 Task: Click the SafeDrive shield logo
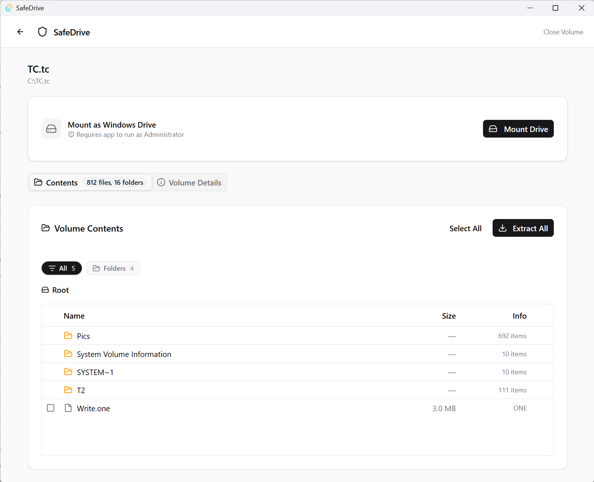click(x=42, y=32)
